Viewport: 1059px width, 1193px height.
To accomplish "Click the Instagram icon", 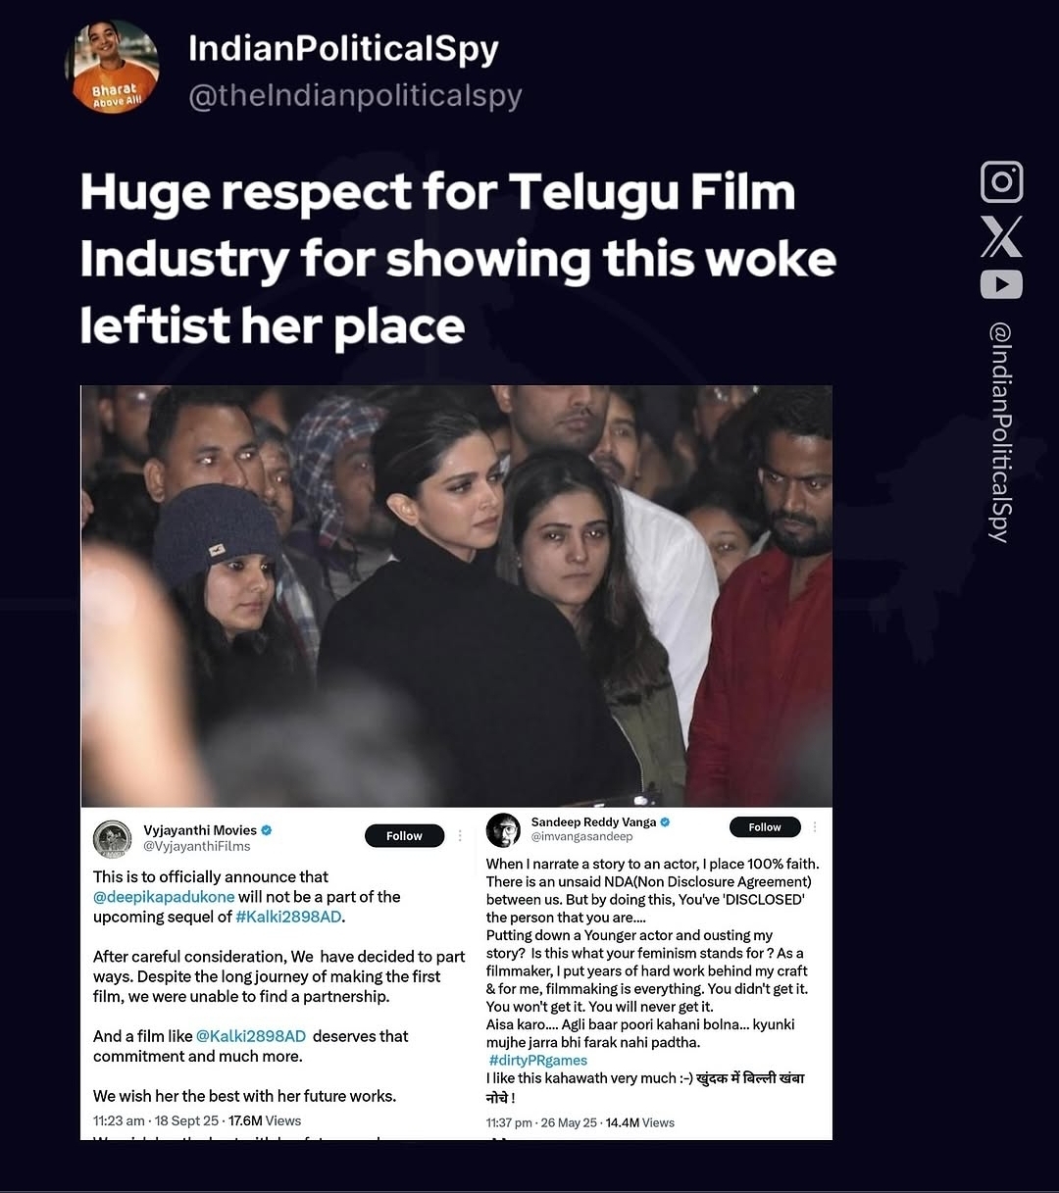I will click(1001, 182).
